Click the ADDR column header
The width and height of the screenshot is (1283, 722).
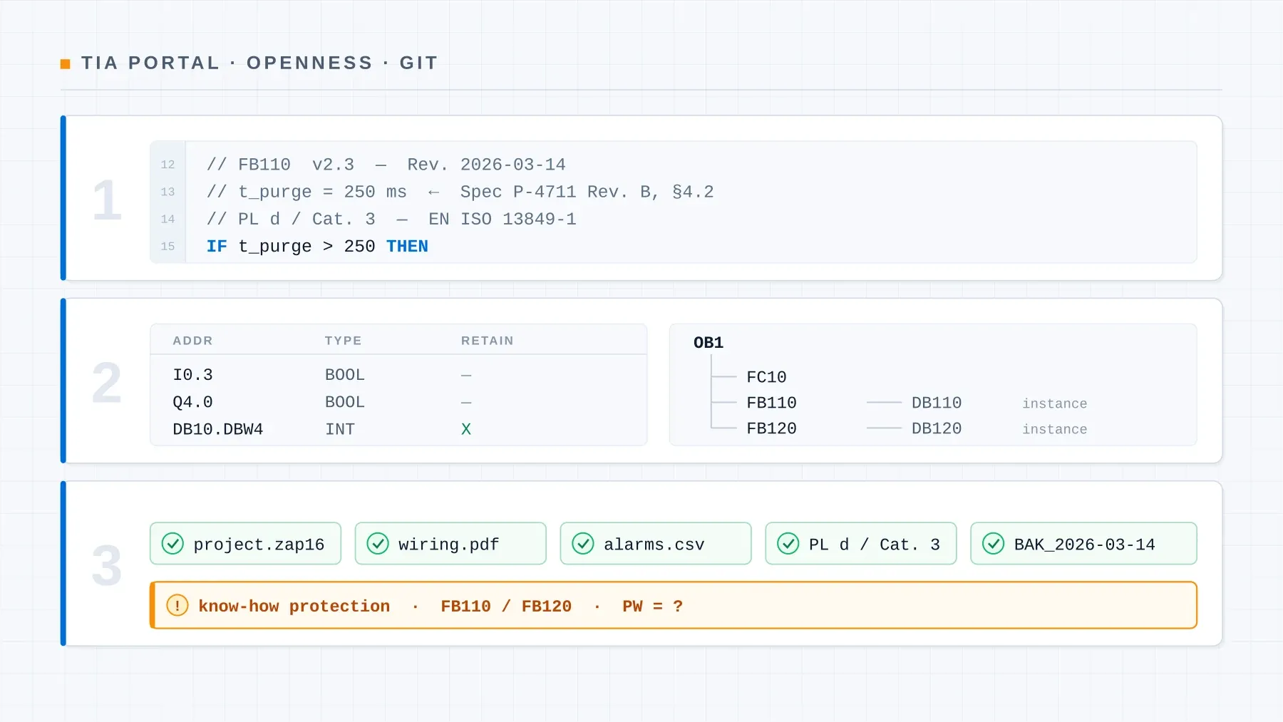(x=192, y=341)
